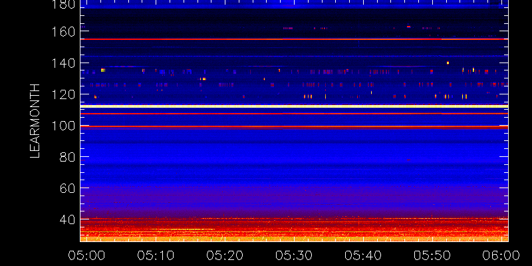Click the 40 frequency axis label
Viewport: 532px width, 266px height.
tap(67, 220)
